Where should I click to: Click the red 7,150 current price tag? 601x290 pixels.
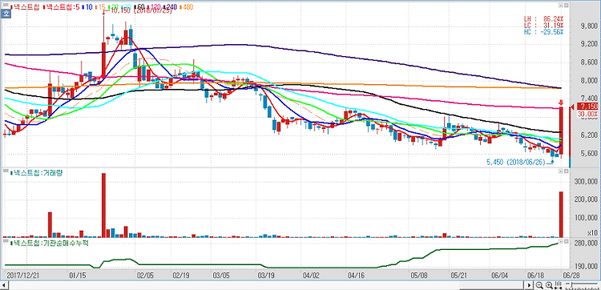tap(587, 107)
